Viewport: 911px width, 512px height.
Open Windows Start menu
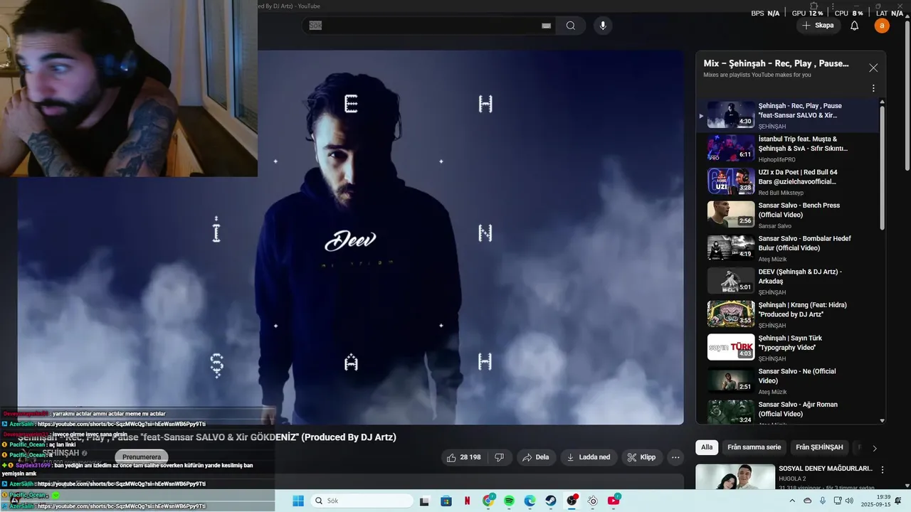(298, 501)
